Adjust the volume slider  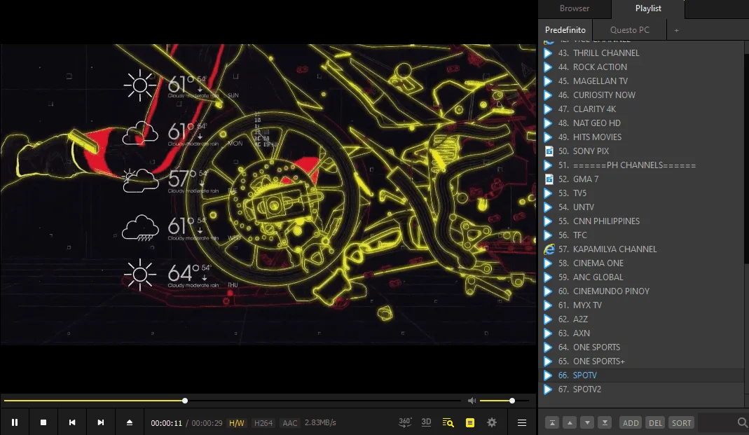504,401
